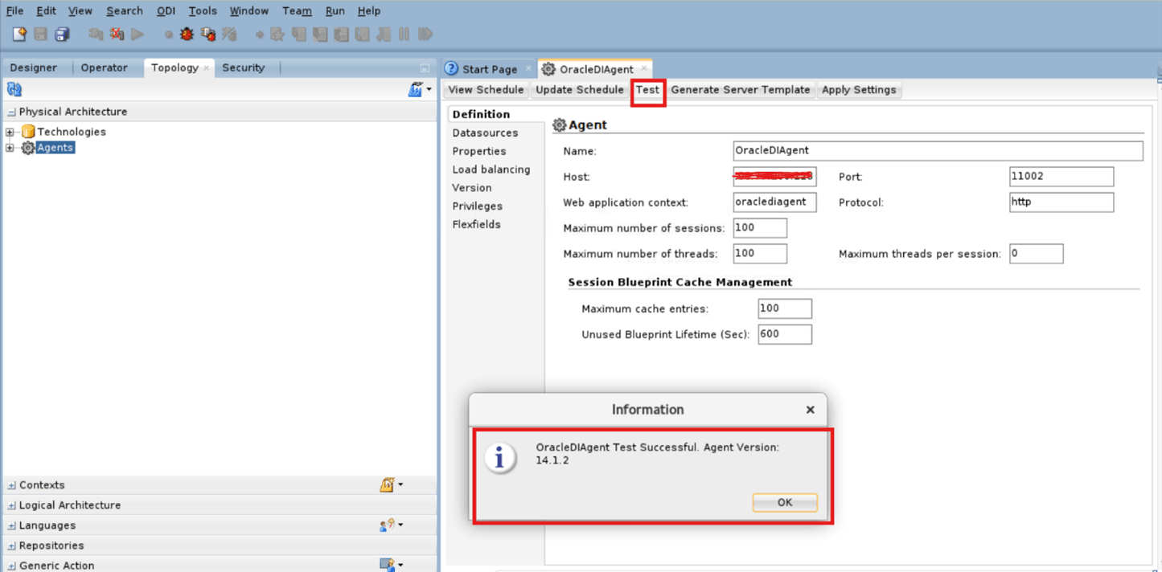Expand the Technologies tree node
This screenshot has height=572, width=1162.
point(10,131)
